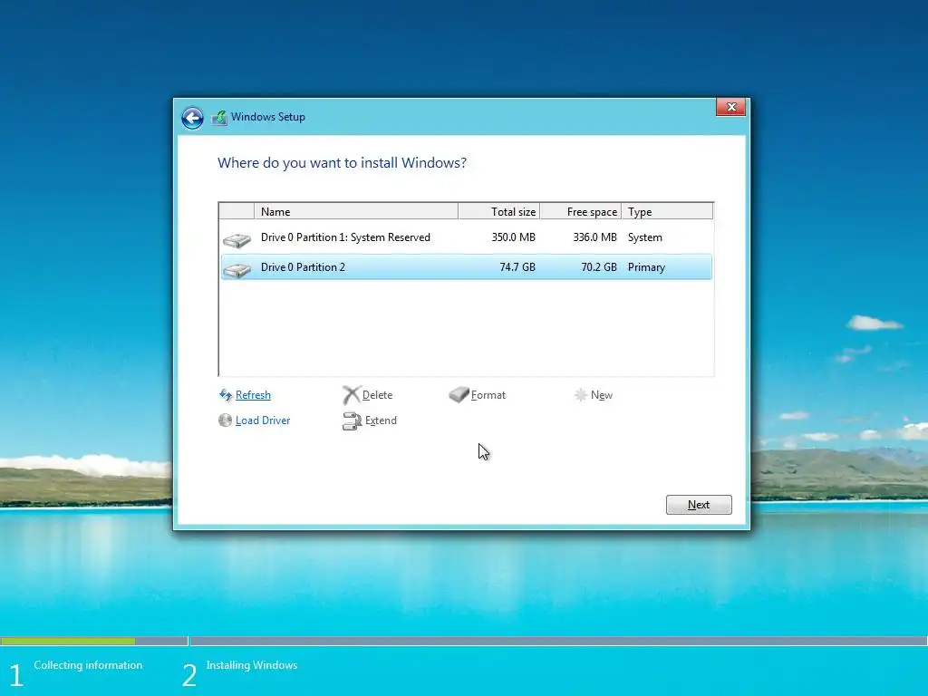
Task: Click the Load Driver disc icon
Action: click(x=225, y=420)
